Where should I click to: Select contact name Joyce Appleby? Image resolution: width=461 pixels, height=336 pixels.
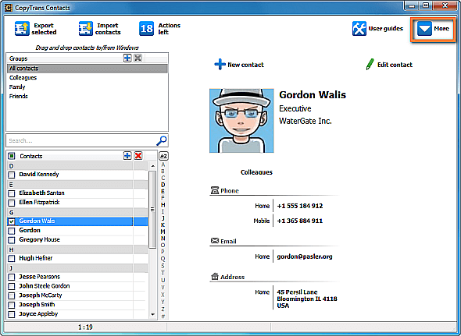[38, 313]
